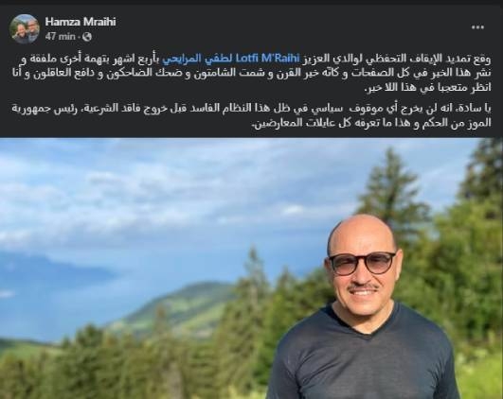The width and height of the screenshot is (503, 399).
Task: Open the tagged Lotfi M'Raihi profile link
Action: [267, 59]
